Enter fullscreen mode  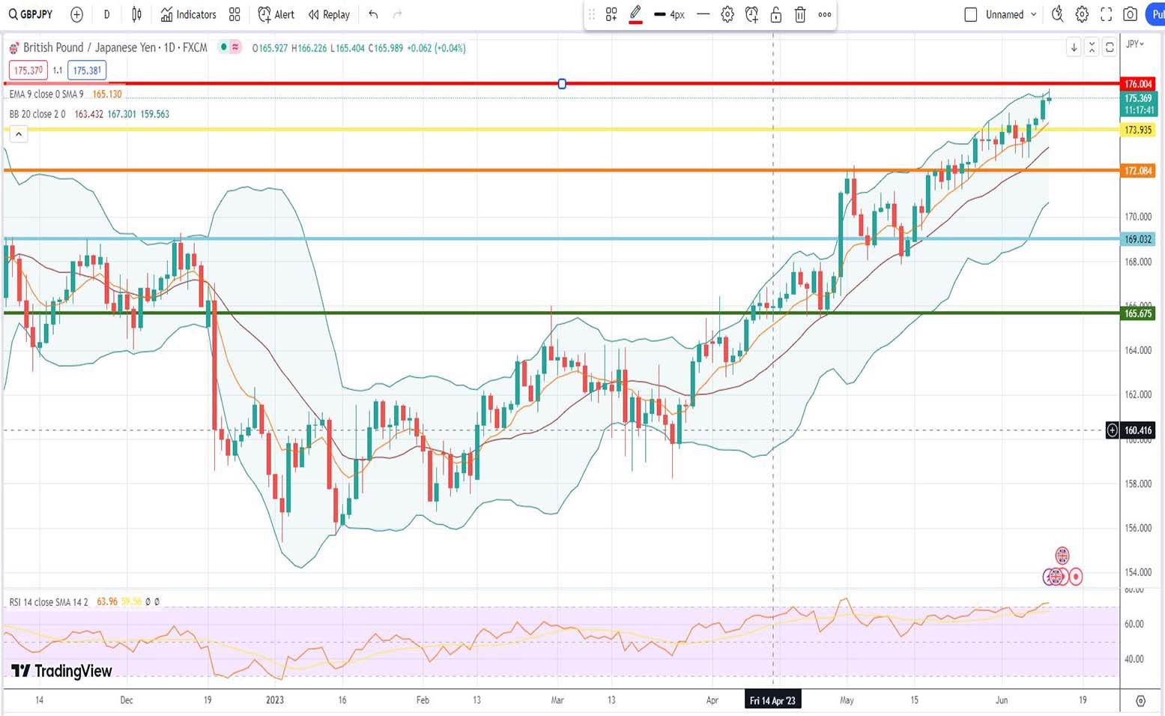click(1106, 14)
